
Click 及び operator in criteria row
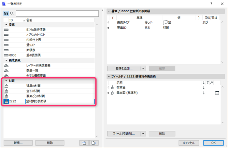click(x=205, y=22)
